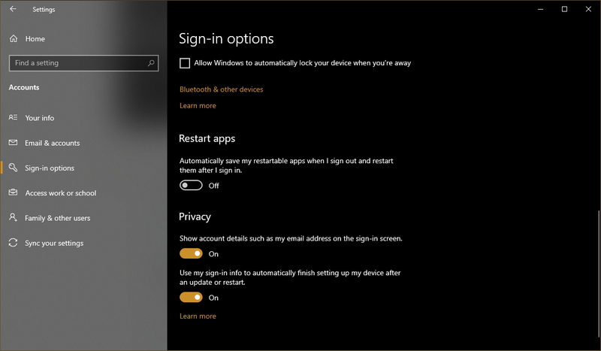The width and height of the screenshot is (601, 351).
Task: Click the Restart apps heading
Action: click(207, 138)
